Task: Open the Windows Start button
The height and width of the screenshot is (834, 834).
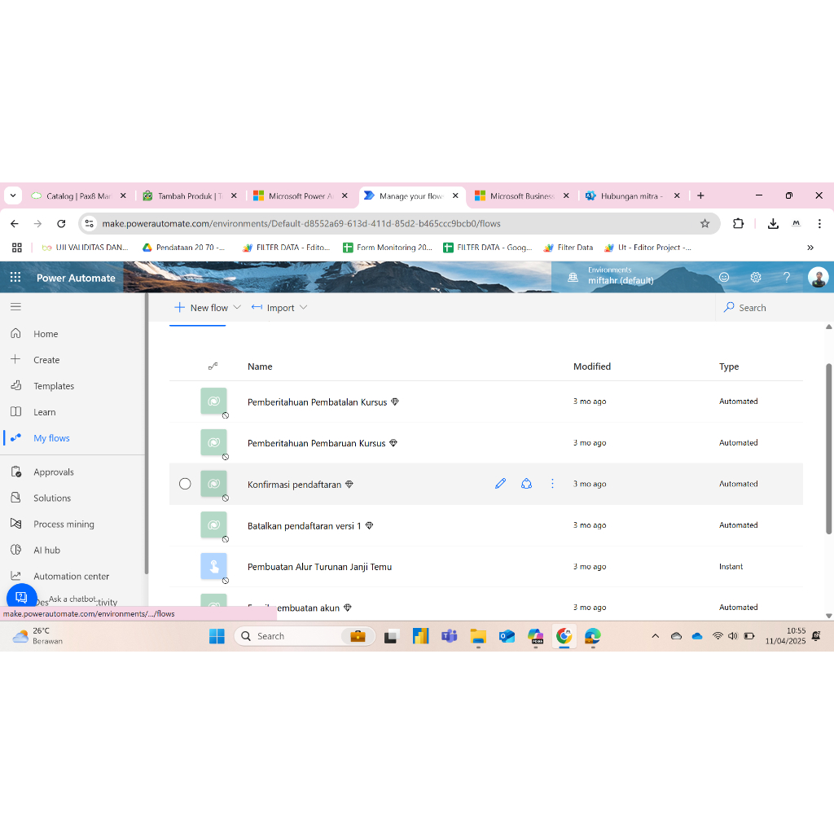Action: pyautogui.click(x=217, y=636)
